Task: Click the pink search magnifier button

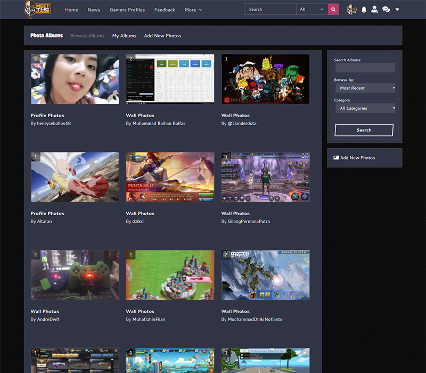Action: [333, 9]
